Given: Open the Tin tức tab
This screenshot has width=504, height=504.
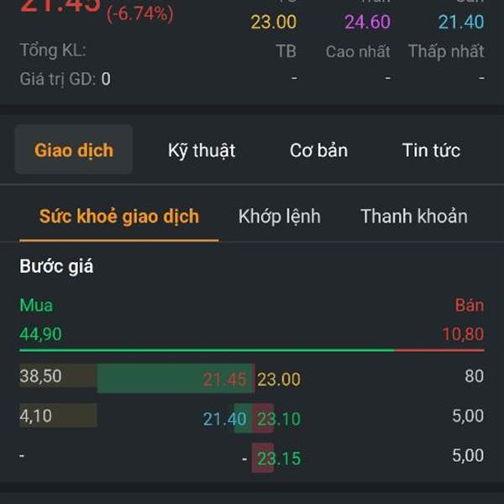Looking at the screenshot, I should (x=431, y=150).
